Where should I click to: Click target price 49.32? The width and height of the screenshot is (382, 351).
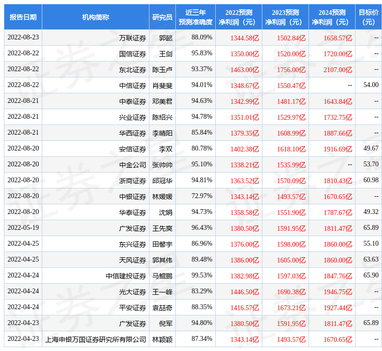[371, 212]
